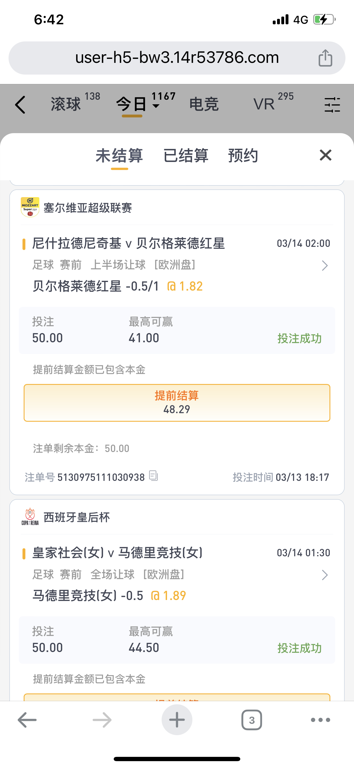Select the 未结算 tab
Screen dimensions: 354x768
click(119, 156)
